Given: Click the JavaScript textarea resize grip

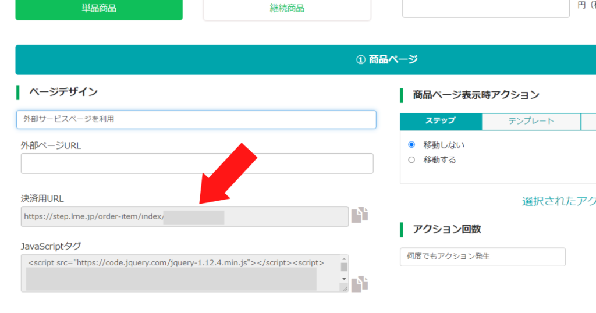Looking at the screenshot, I should point(345,289).
